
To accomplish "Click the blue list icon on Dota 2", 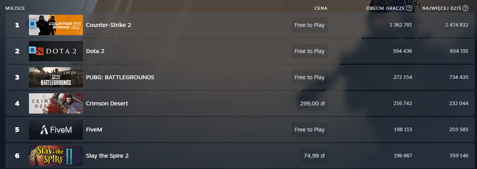I will (32, 50).
